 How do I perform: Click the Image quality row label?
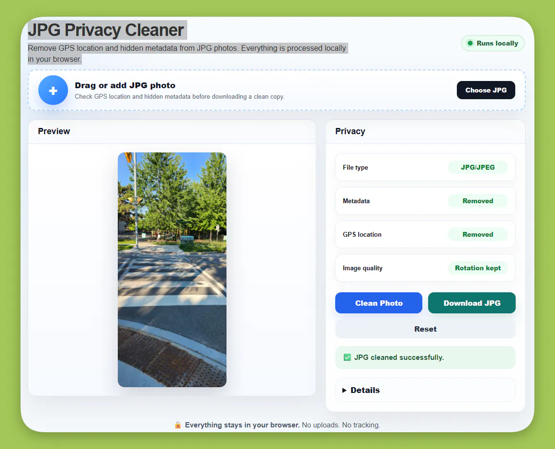[x=362, y=268]
